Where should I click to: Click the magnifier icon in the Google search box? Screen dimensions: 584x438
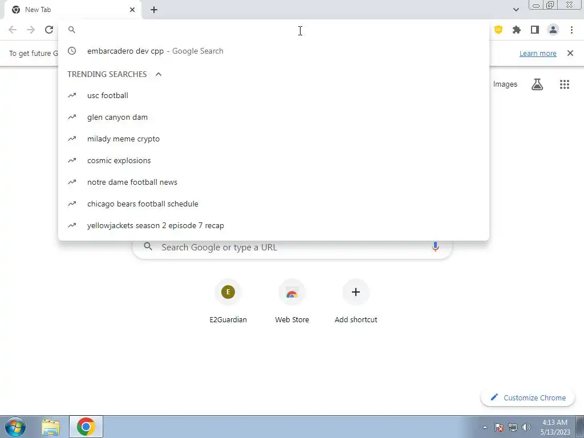tap(148, 246)
